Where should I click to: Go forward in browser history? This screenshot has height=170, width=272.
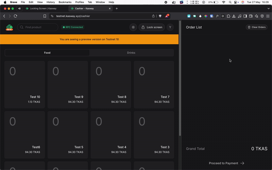point(10,16)
